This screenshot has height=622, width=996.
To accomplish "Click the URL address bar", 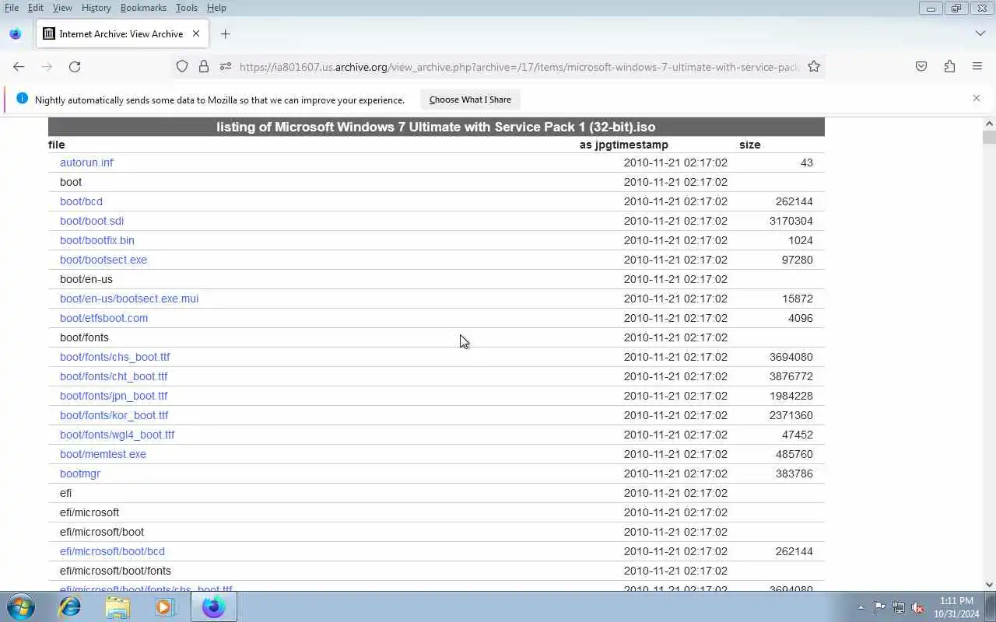I will click(519, 67).
